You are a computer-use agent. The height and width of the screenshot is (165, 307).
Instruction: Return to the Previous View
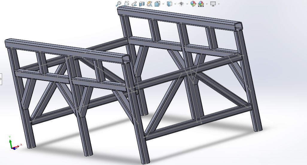click(134, 4)
